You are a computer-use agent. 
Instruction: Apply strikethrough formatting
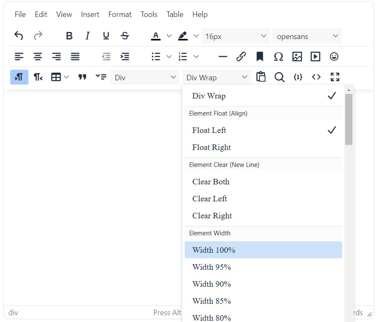coord(125,36)
